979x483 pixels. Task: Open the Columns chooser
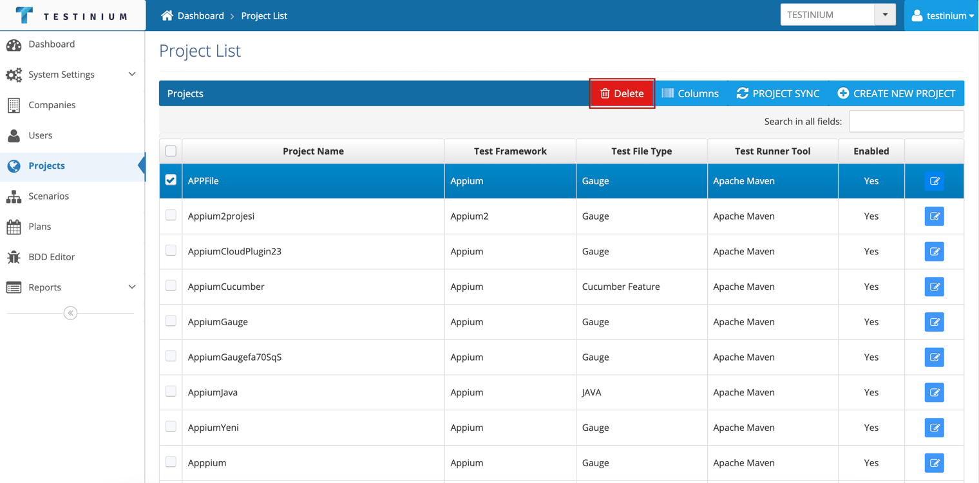click(x=690, y=93)
